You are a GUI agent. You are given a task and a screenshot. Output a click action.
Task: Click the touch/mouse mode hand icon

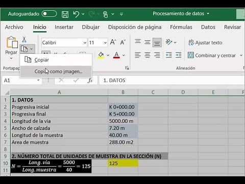tap(106, 14)
